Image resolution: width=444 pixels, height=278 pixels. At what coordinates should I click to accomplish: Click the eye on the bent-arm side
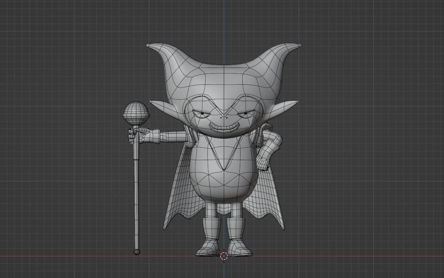(246, 114)
